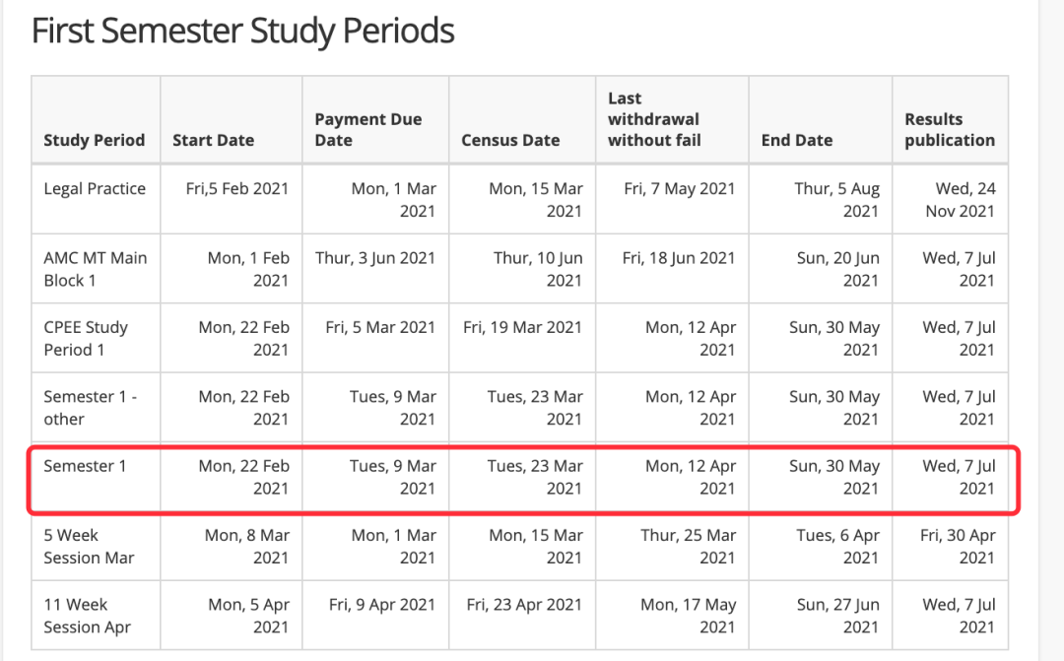Select the Results publication column header
This screenshot has height=661, width=1064.
(950, 130)
